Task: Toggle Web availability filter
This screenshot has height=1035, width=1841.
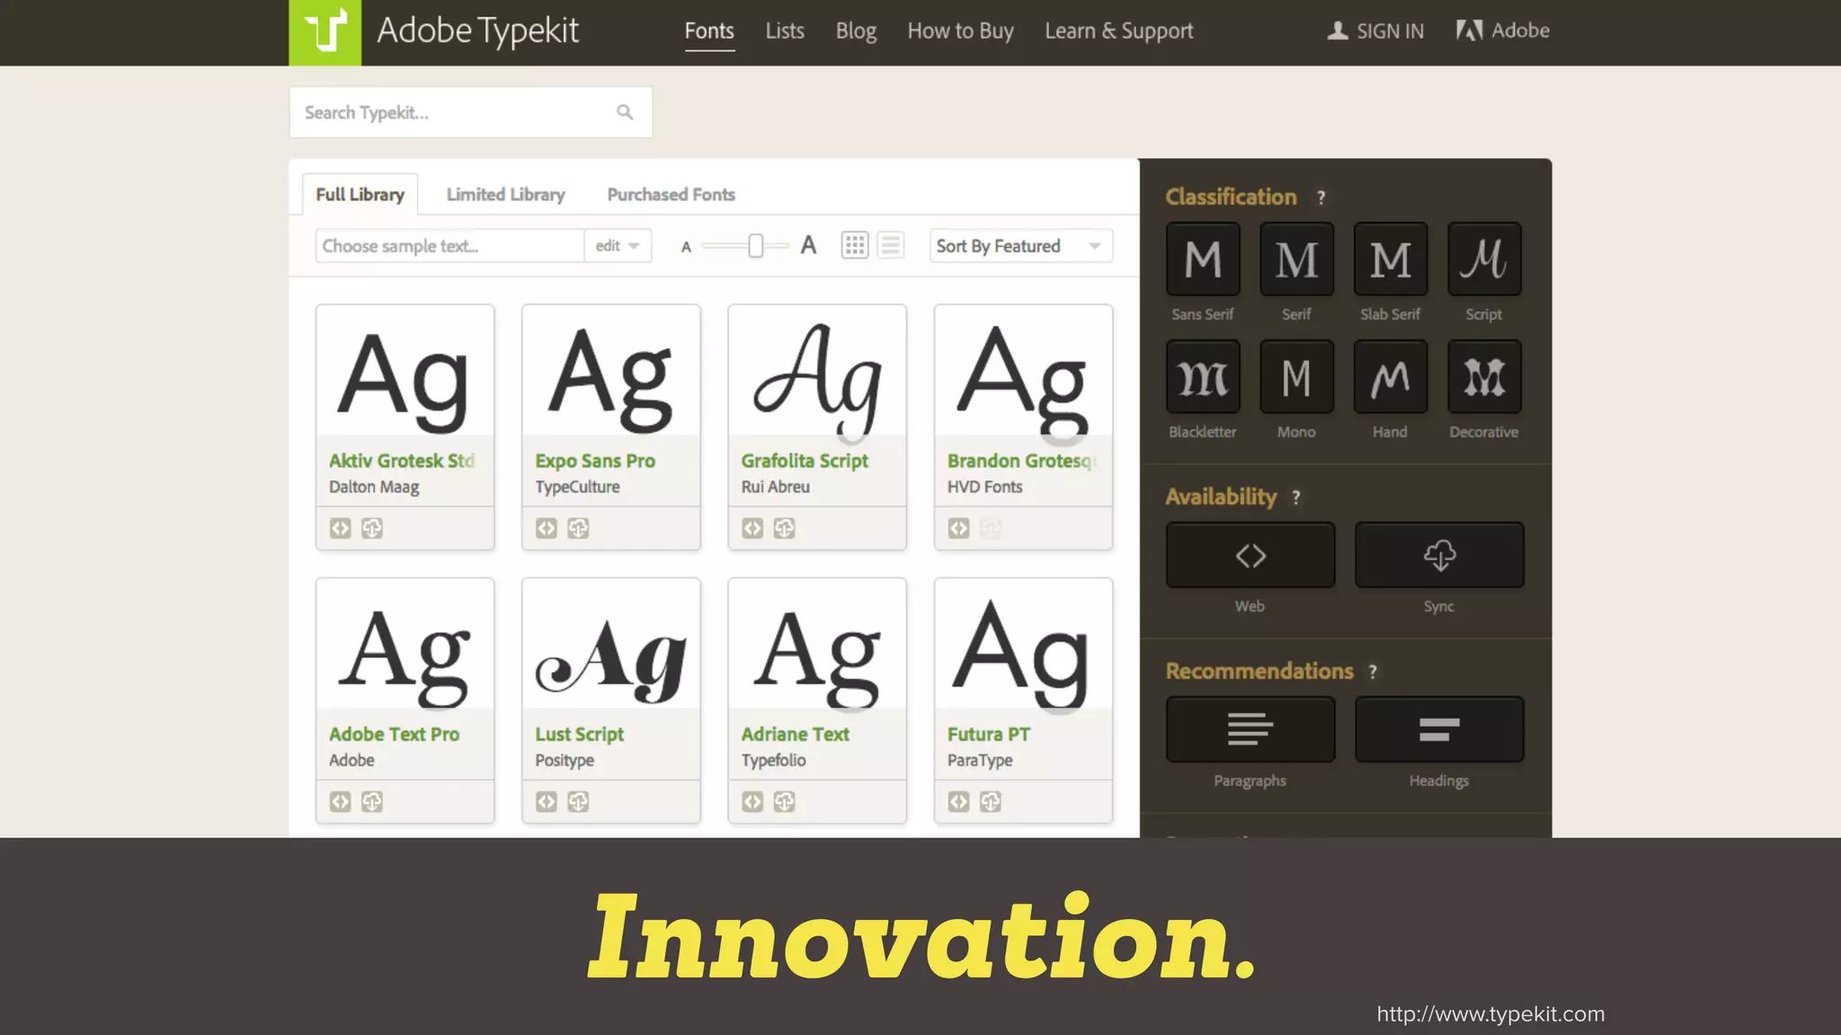Action: tap(1250, 555)
